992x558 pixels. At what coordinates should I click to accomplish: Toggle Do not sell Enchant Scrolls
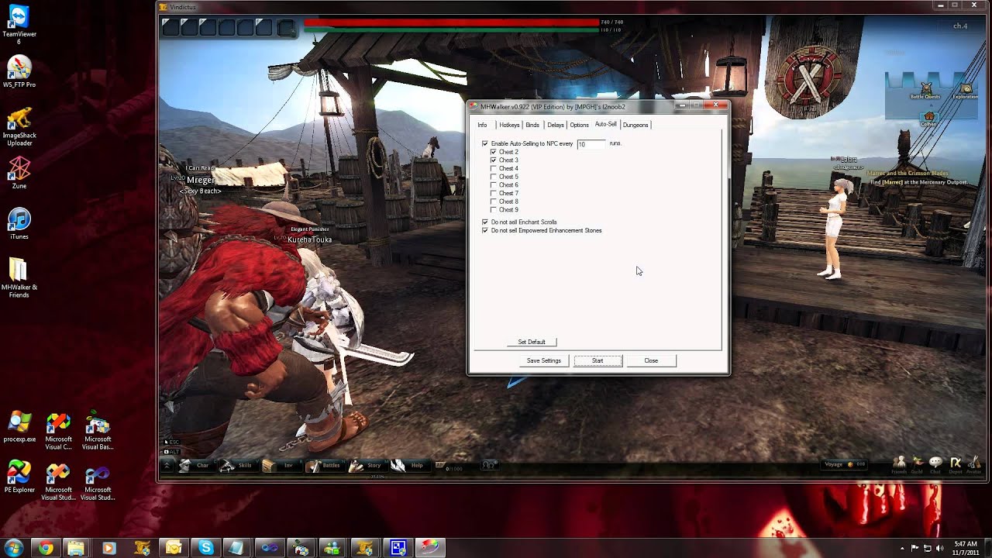click(485, 222)
